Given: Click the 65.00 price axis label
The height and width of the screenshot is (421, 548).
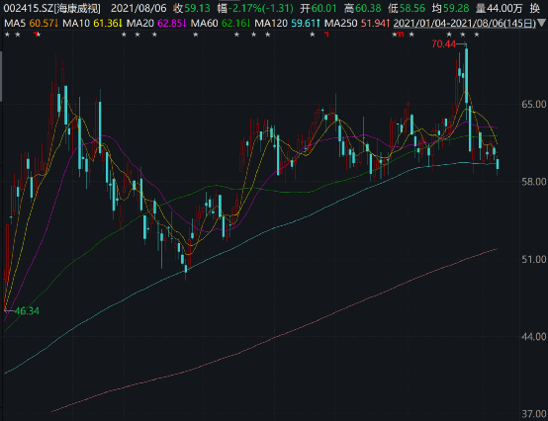Looking at the screenshot, I should [x=533, y=105].
